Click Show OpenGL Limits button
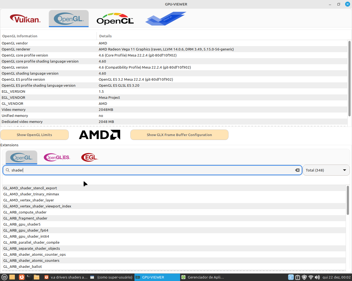The height and width of the screenshot is (281, 352). (x=34, y=135)
